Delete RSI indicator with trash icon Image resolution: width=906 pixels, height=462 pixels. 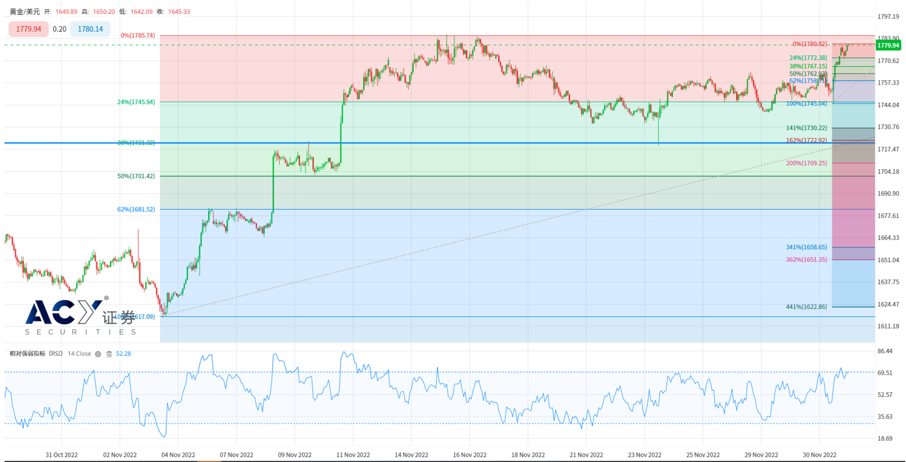pos(109,354)
